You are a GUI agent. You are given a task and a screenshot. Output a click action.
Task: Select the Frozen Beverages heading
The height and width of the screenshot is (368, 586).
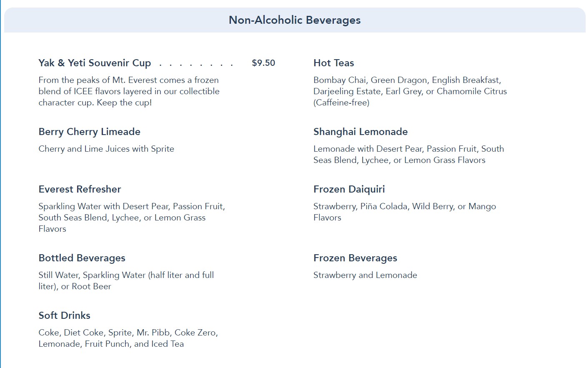coord(355,258)
